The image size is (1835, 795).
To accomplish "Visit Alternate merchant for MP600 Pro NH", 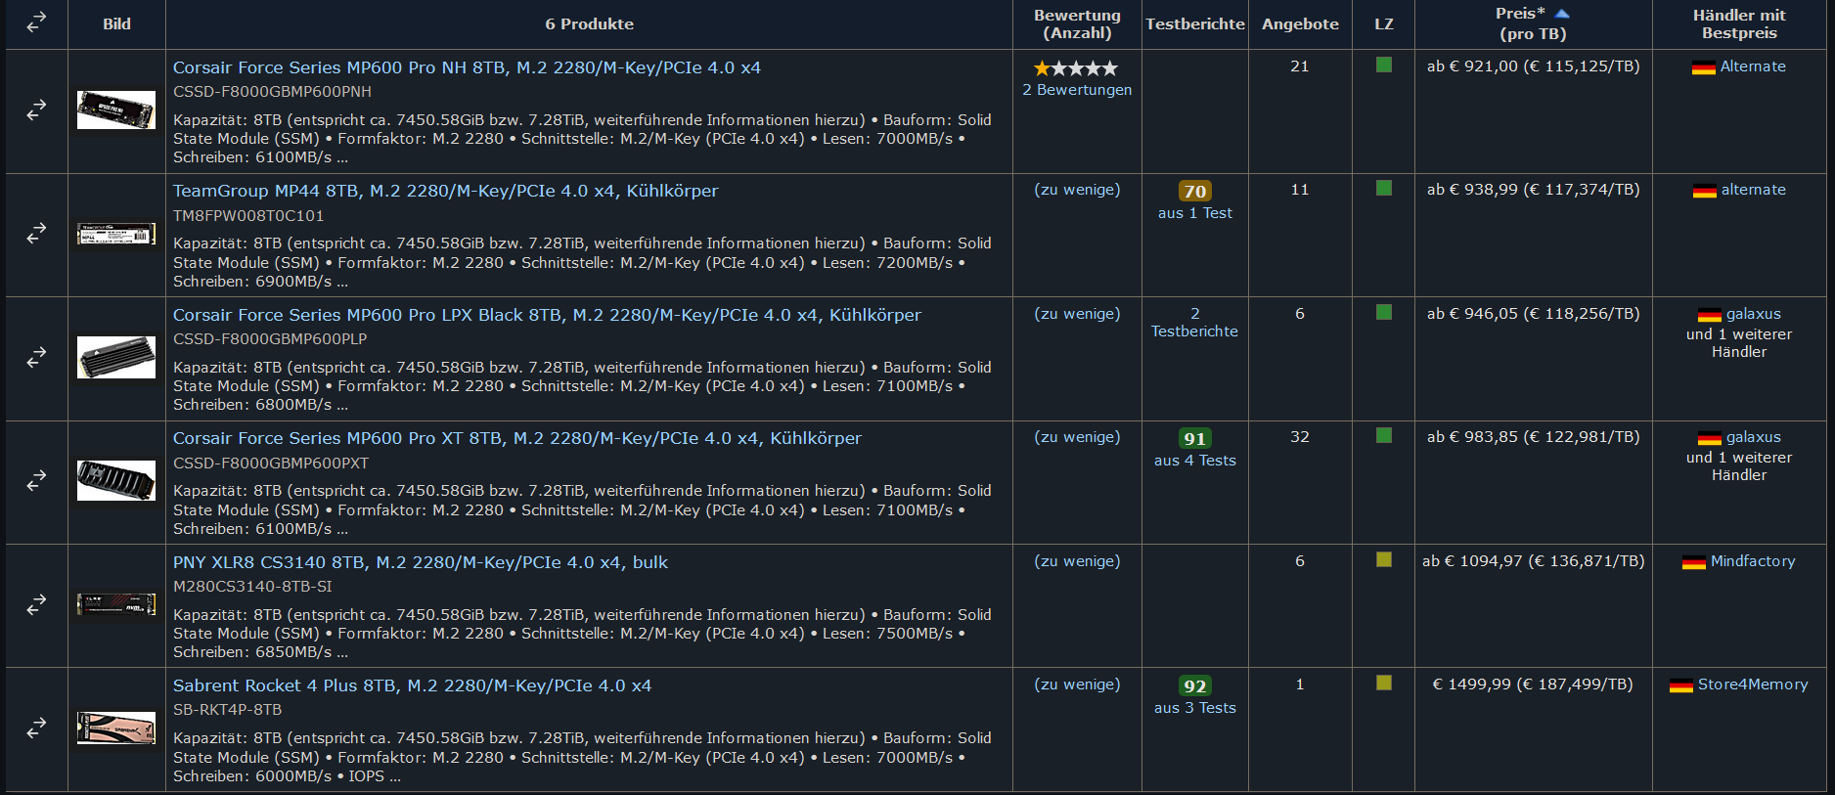I will [x=1753, y=66].
